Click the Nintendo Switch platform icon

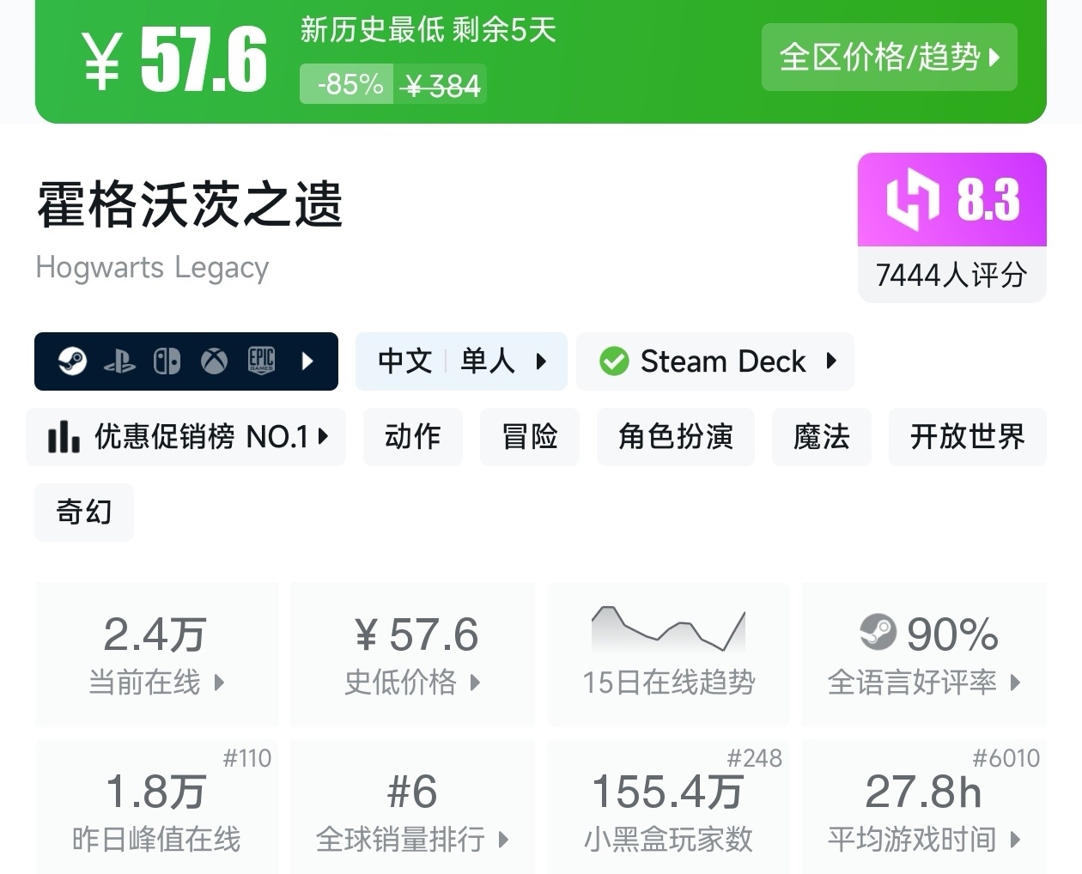pyautogui.click(x=167, y=361)
